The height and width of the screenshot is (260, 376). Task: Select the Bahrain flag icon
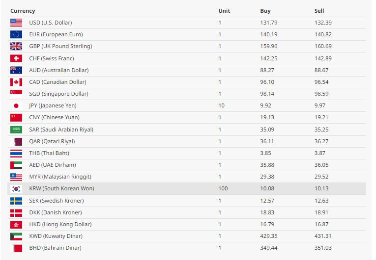pos(16,248)
